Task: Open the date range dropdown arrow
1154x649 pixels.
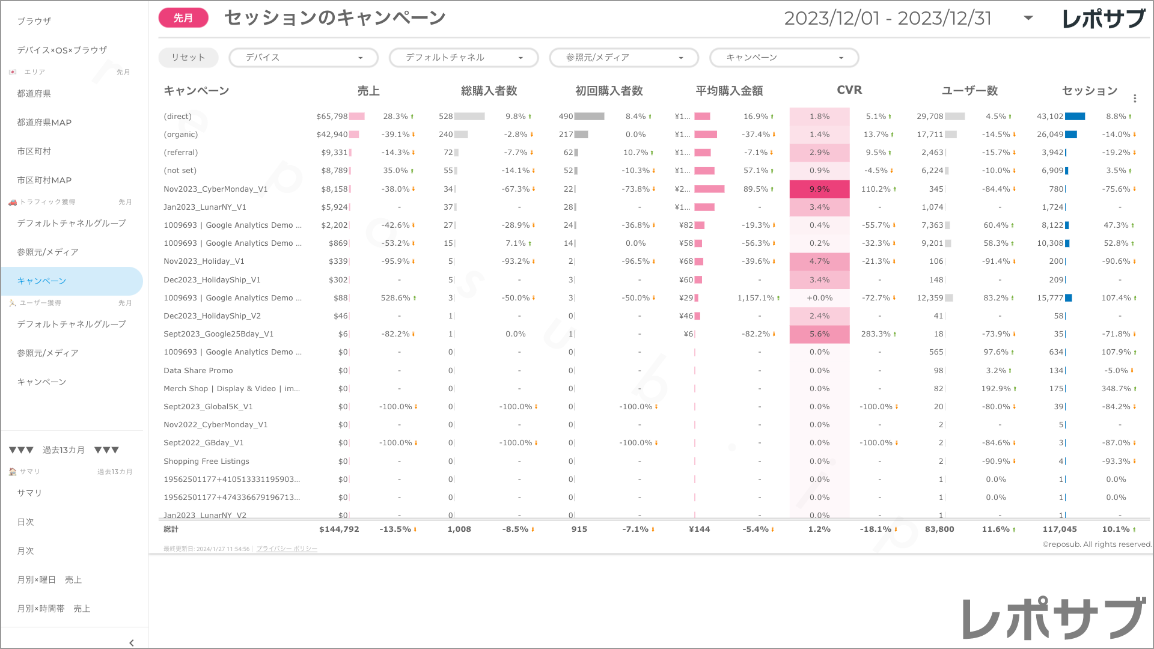Action: pyautogui.click(x=1028, y=18)
